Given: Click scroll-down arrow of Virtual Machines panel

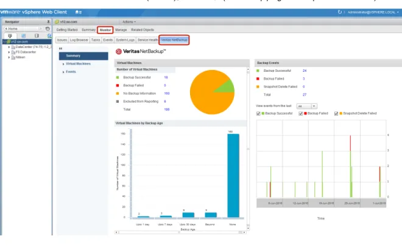Looking at the screenshot, I should point(248,228).
